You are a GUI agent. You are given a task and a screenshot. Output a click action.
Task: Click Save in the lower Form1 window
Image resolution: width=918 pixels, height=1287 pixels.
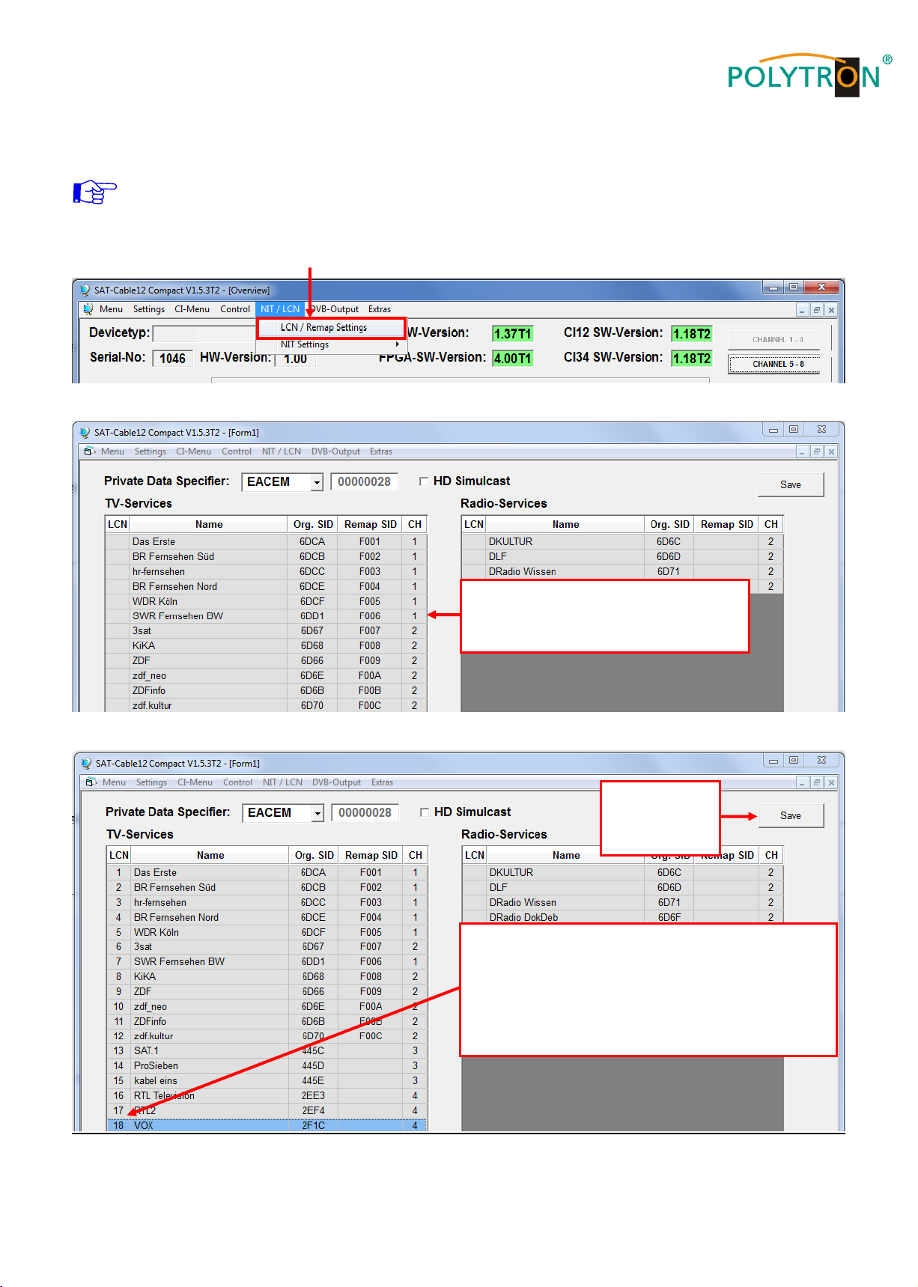(x=791, y=816)
